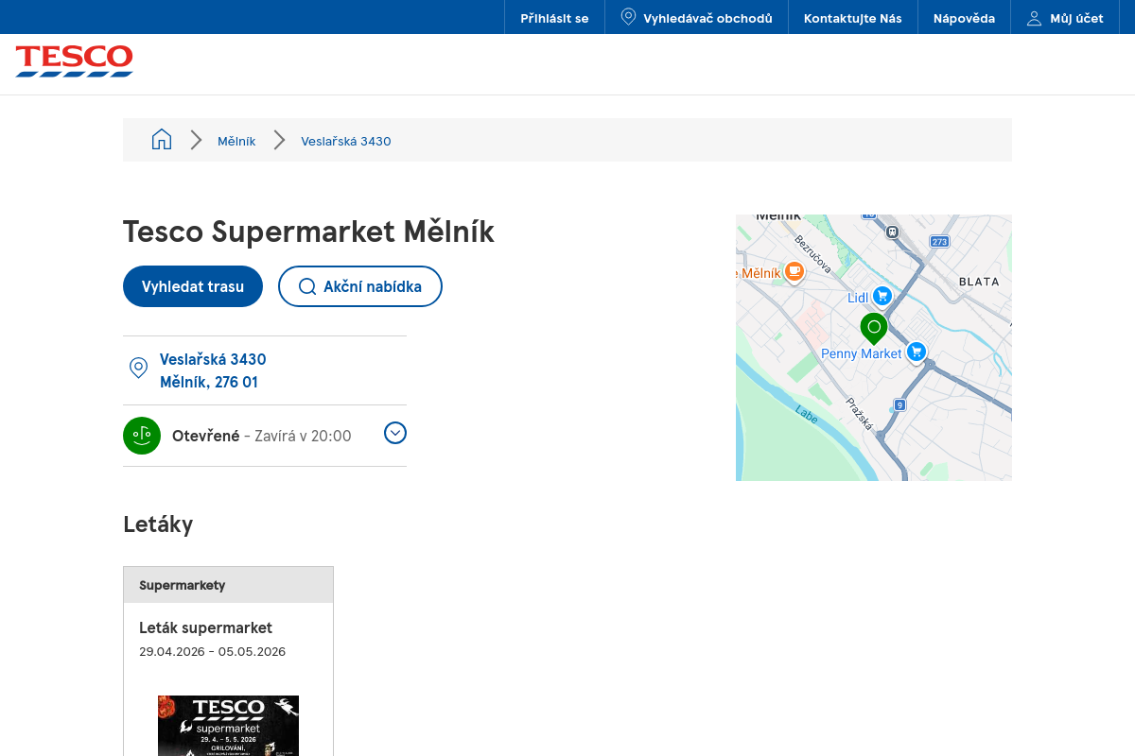1135x756 pixels.
Task: Click the Pražská street label on map
Action: (860, 414)
